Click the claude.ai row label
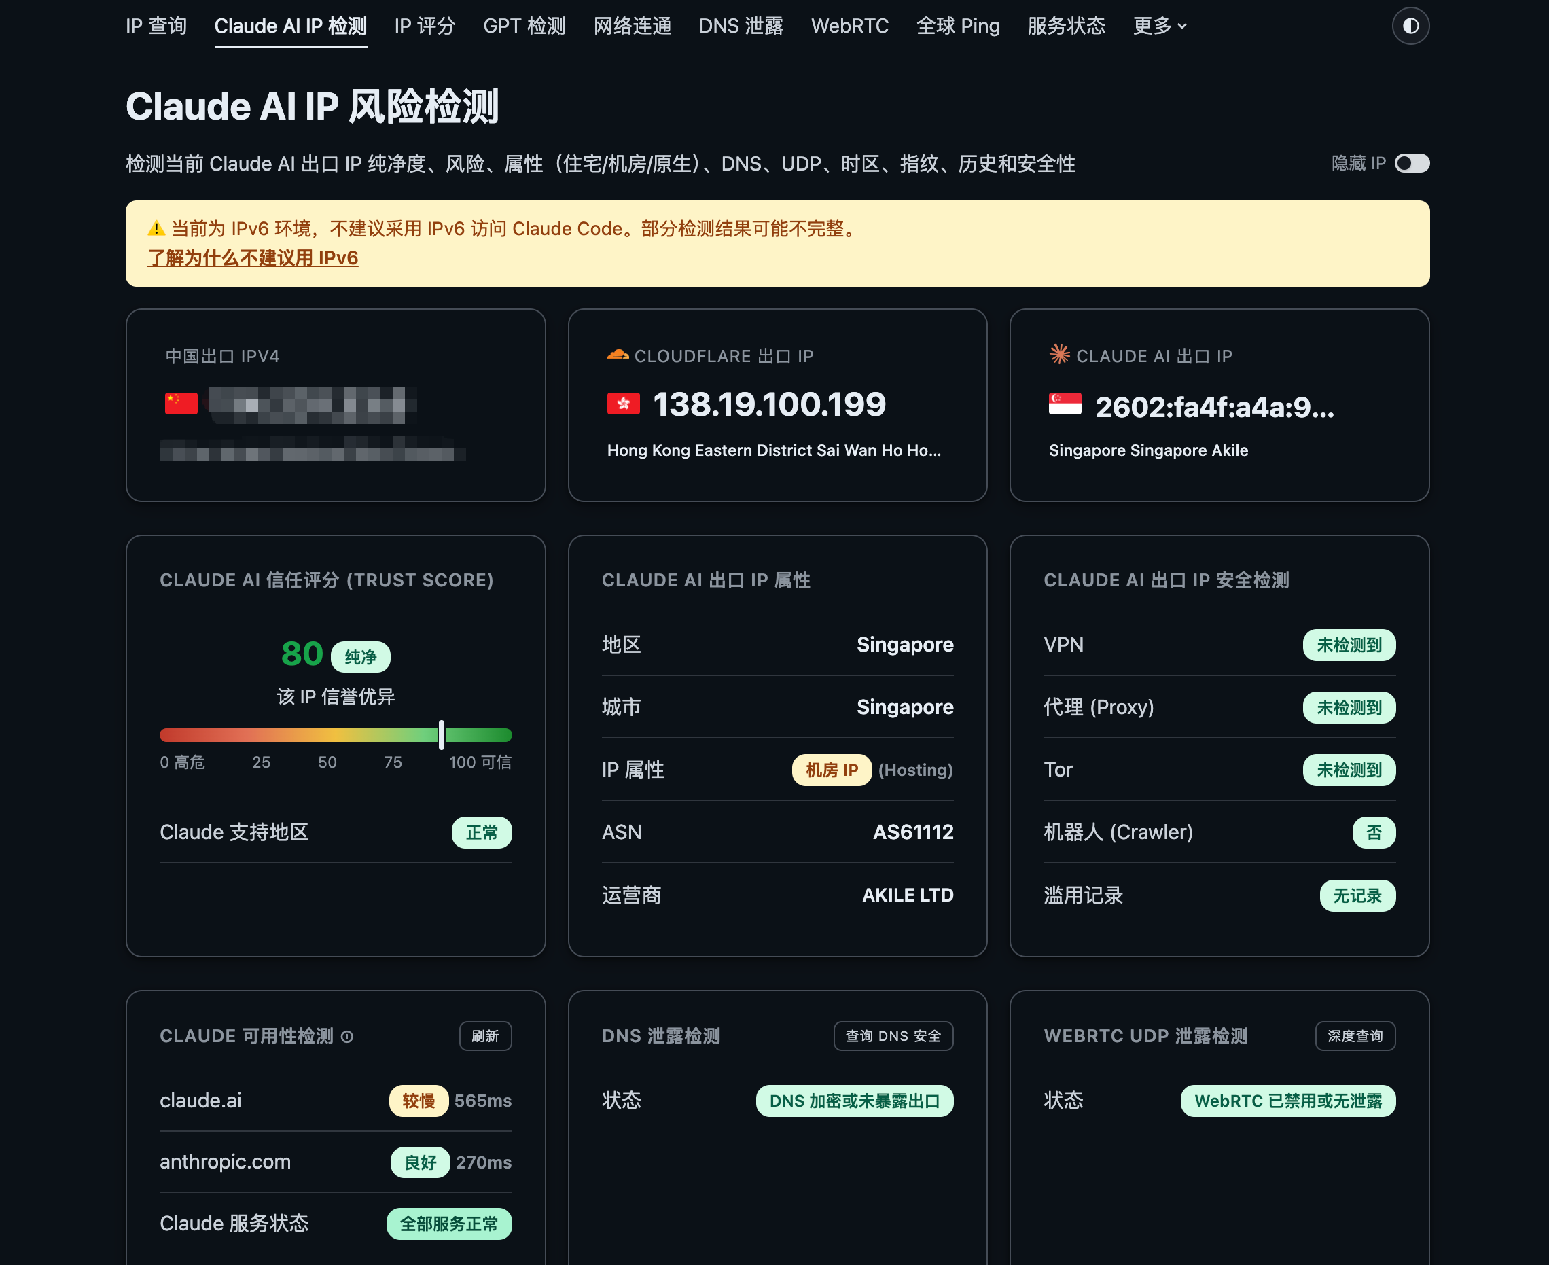This screenshot has height=1265, width=1549. 200,1101
